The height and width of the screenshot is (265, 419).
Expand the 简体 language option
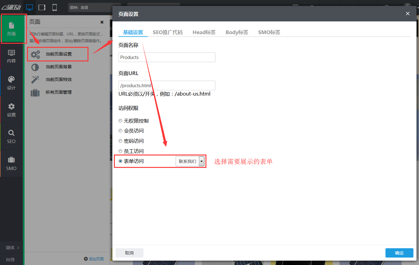point(11,248)
